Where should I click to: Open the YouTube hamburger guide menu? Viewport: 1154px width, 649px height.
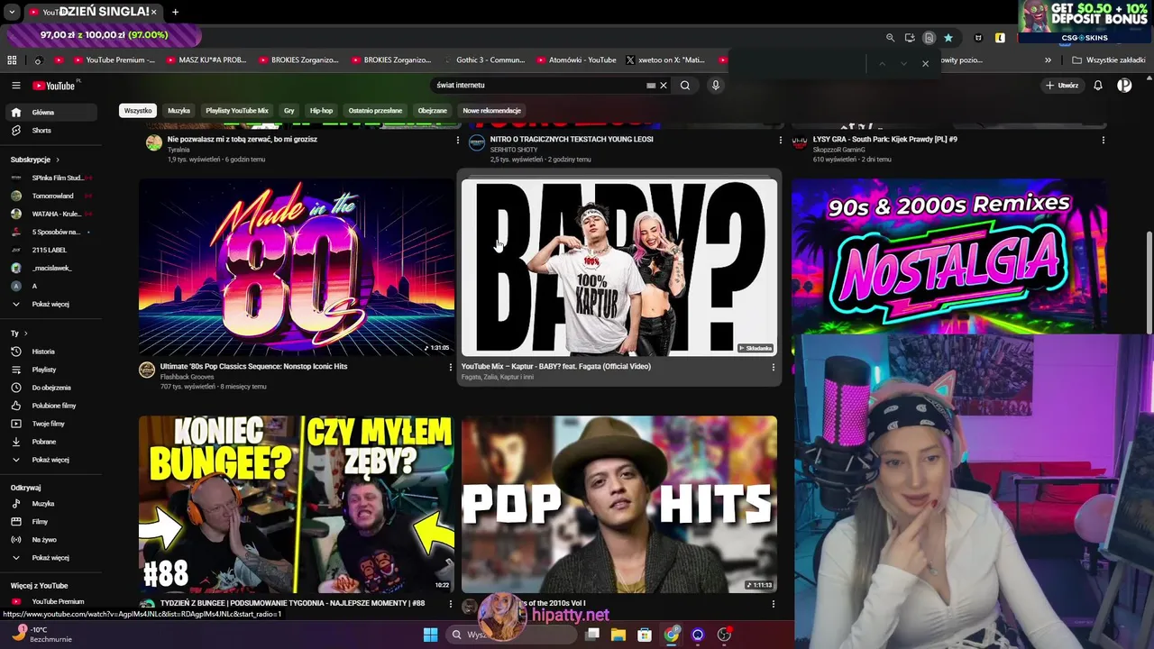[15, 86]
